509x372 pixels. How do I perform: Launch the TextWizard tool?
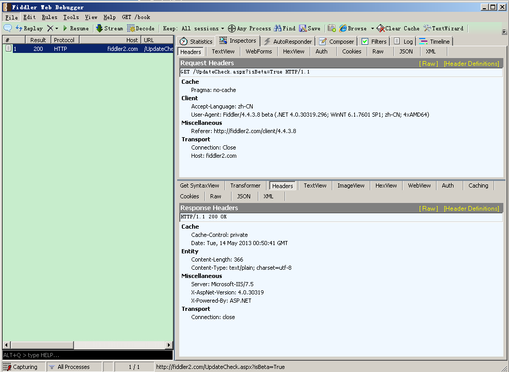tap(443, 28)
